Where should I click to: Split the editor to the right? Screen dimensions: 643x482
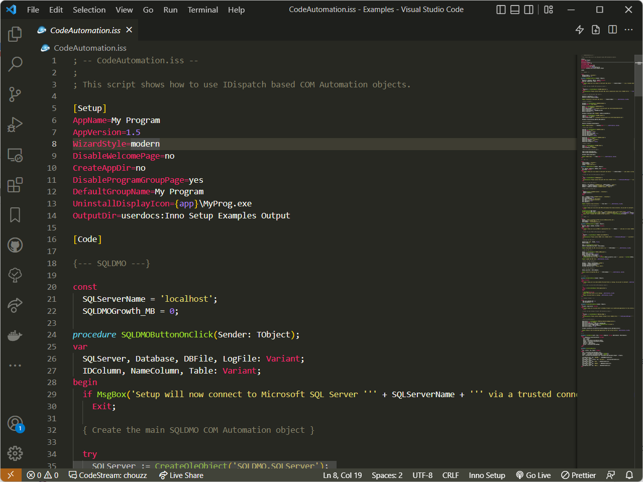[612, 30]
